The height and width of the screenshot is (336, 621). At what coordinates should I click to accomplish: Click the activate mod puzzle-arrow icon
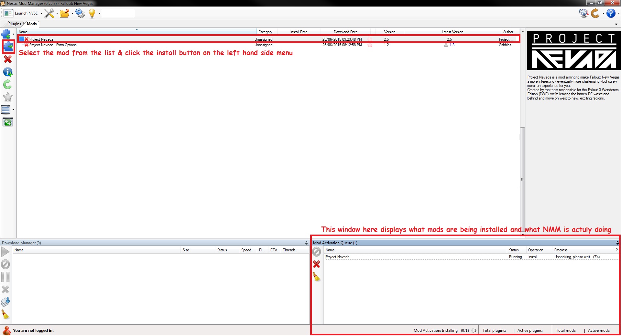[x=8, y=47]
